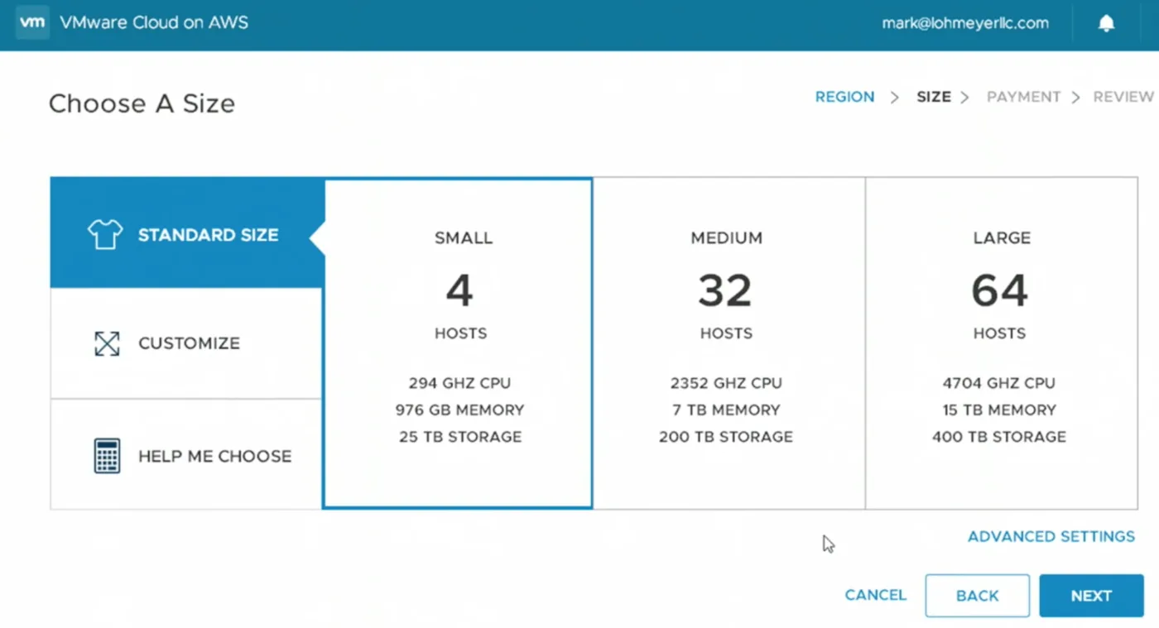Choose the Medium 32 hosts option
This screenshot has width=1159, height=628.
(729, 343)
